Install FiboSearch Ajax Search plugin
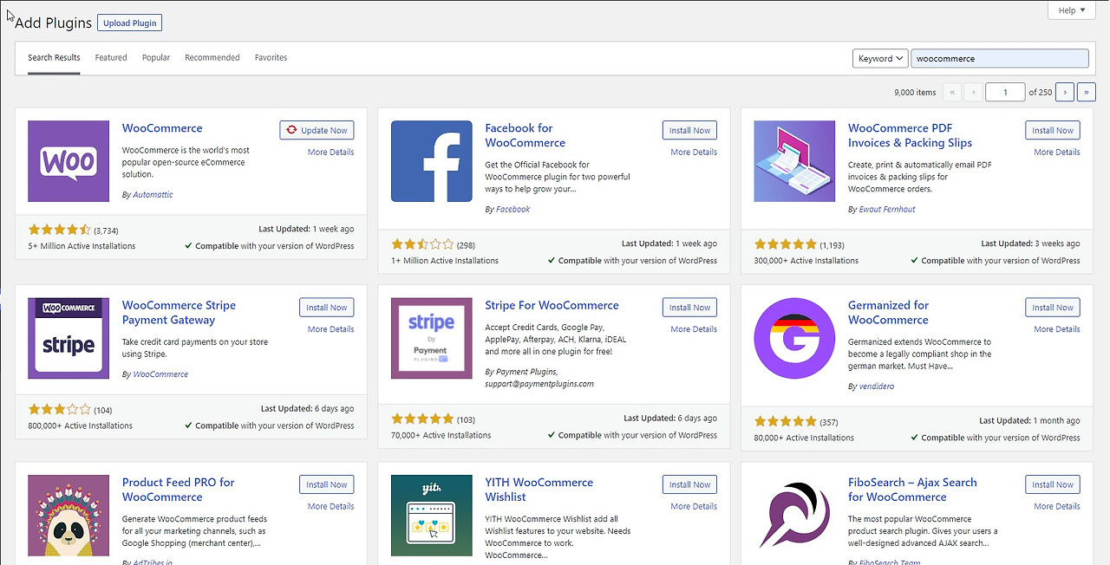The height and width of the screenshot is (565, 1110). 1053,484
